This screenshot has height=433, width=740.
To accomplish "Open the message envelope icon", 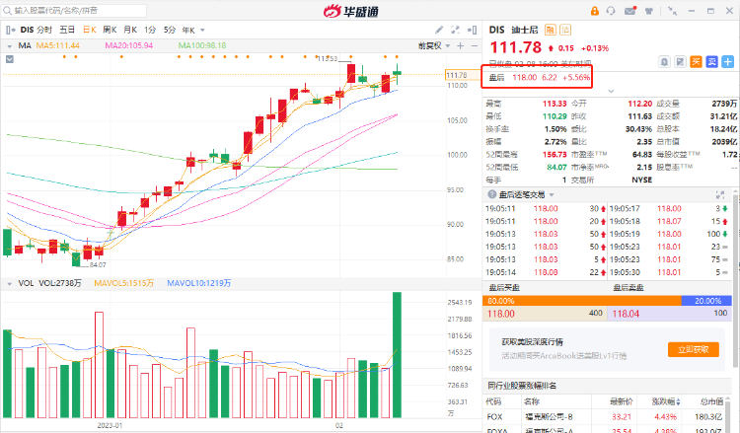I will (x=630, y=11).
